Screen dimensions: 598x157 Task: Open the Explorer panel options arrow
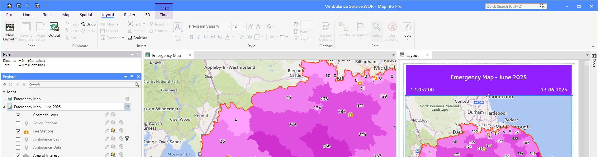[126, 76]
